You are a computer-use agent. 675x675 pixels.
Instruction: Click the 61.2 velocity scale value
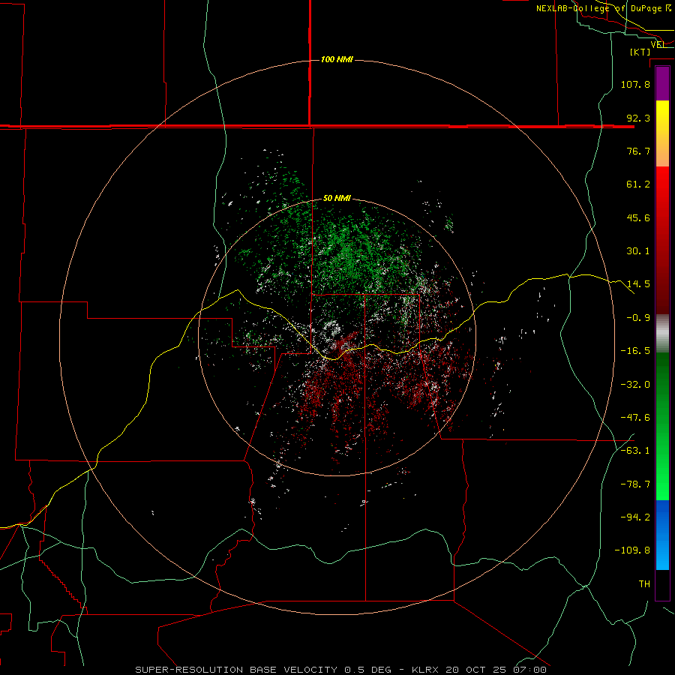pyautogui.click(x=638, y=184)
